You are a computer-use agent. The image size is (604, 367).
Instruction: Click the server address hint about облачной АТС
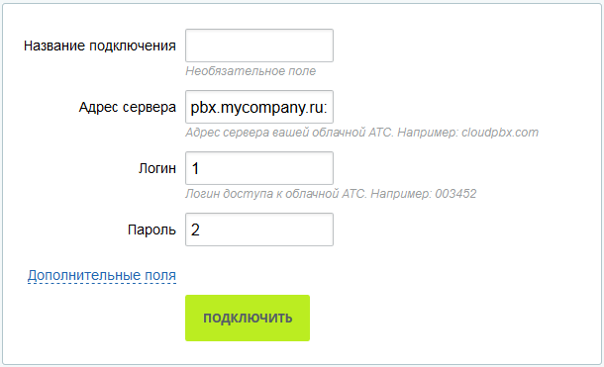click(361, 133)
